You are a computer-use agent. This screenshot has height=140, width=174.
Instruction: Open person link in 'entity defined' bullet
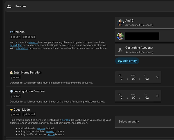pyautogui.click(x=41, y=129)
